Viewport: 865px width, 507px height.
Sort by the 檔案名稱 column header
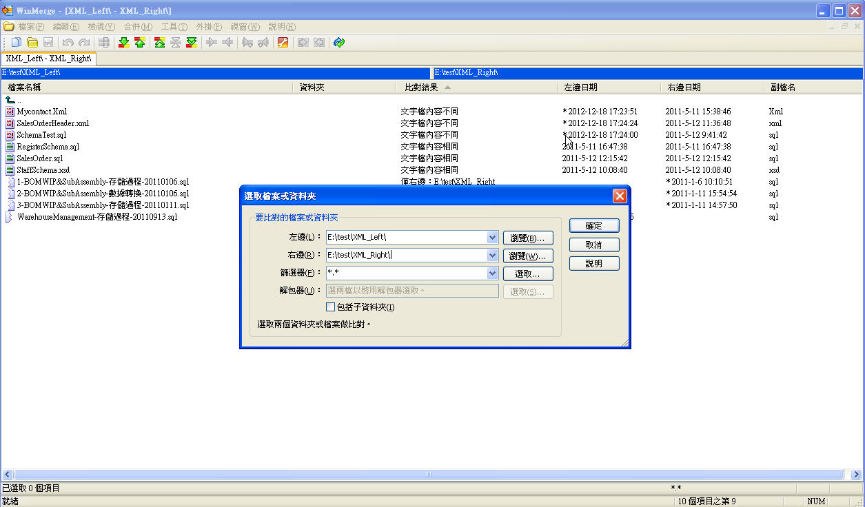[x=147, y=87]
